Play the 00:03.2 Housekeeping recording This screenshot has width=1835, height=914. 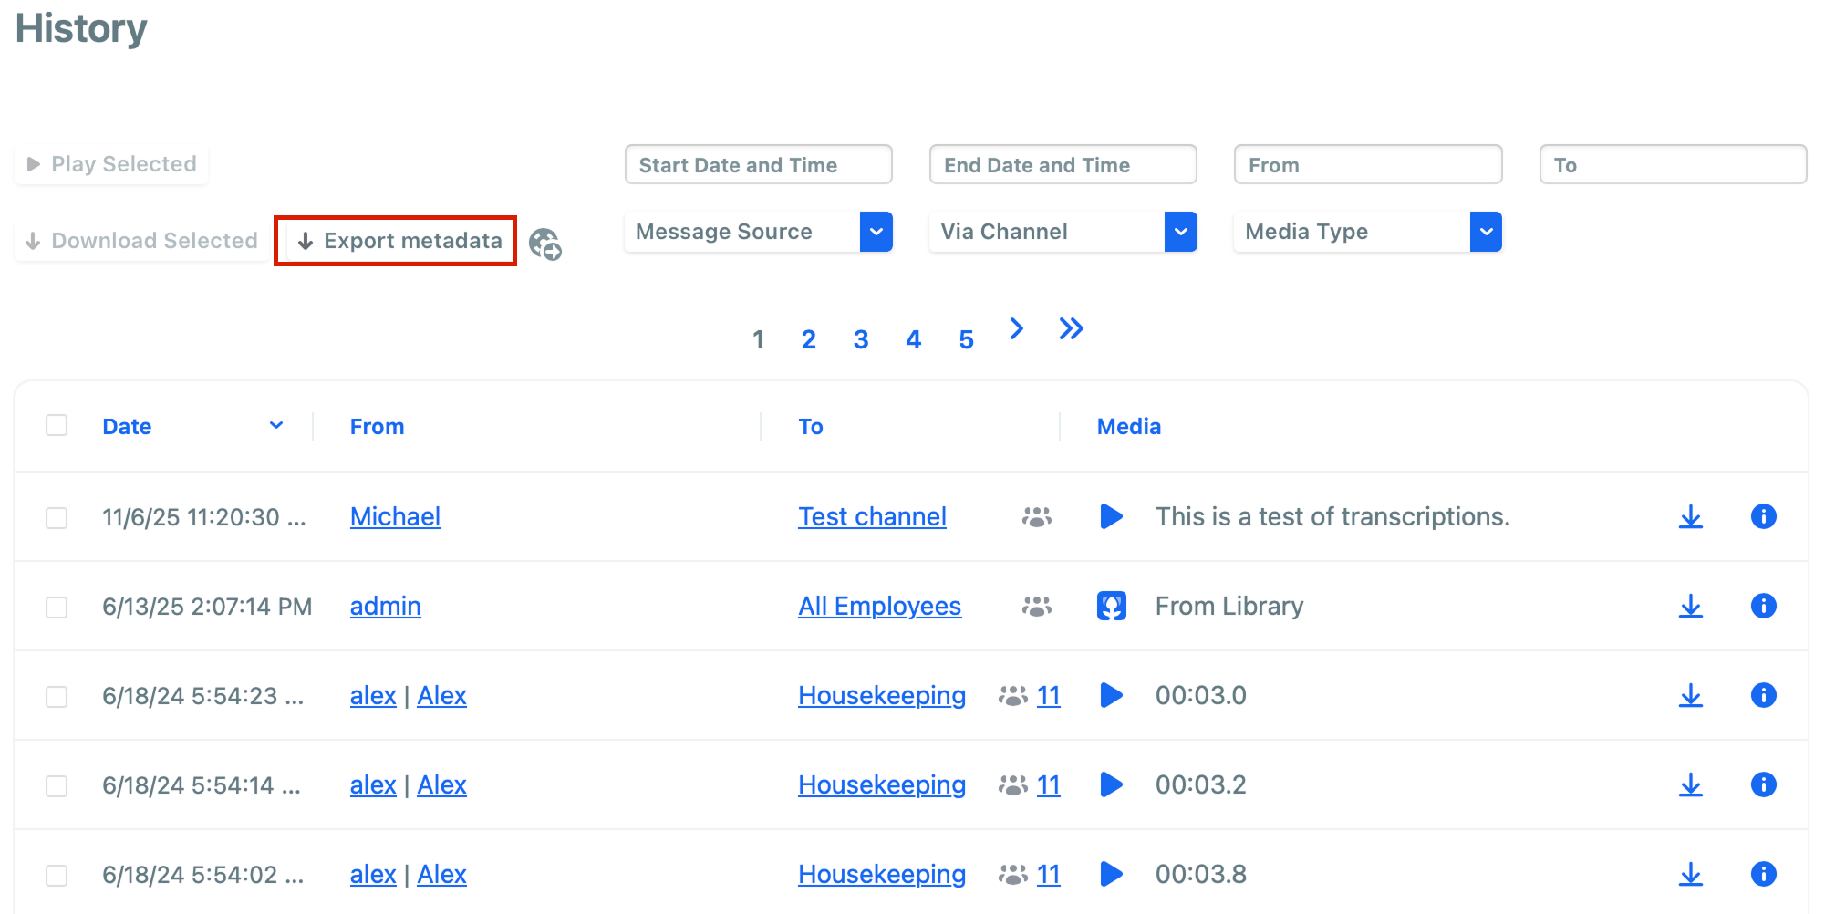(1111, 784)
